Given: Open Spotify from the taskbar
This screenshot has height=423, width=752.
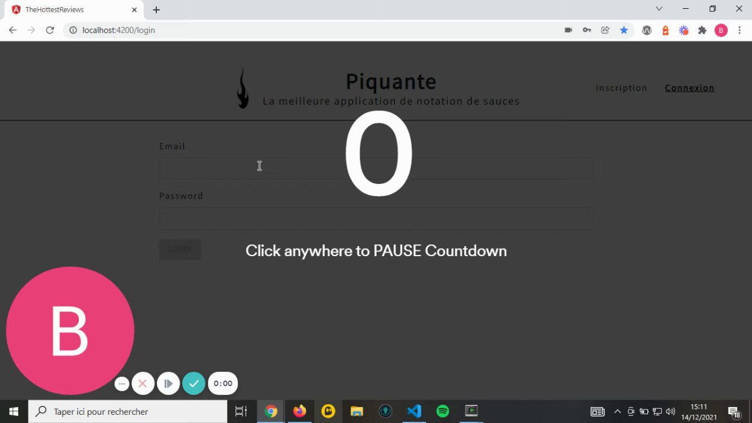Looking at the screenshot, I should [443, 411].
